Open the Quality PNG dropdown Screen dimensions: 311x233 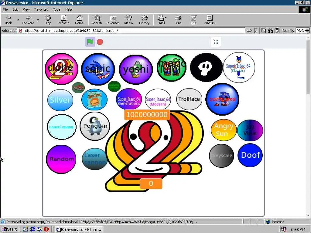[302, 31]
